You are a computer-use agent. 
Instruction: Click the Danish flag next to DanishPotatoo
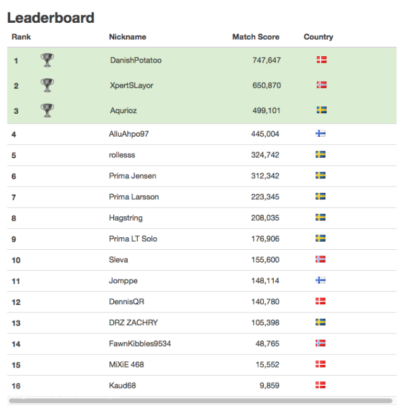(x=321, y=60)
